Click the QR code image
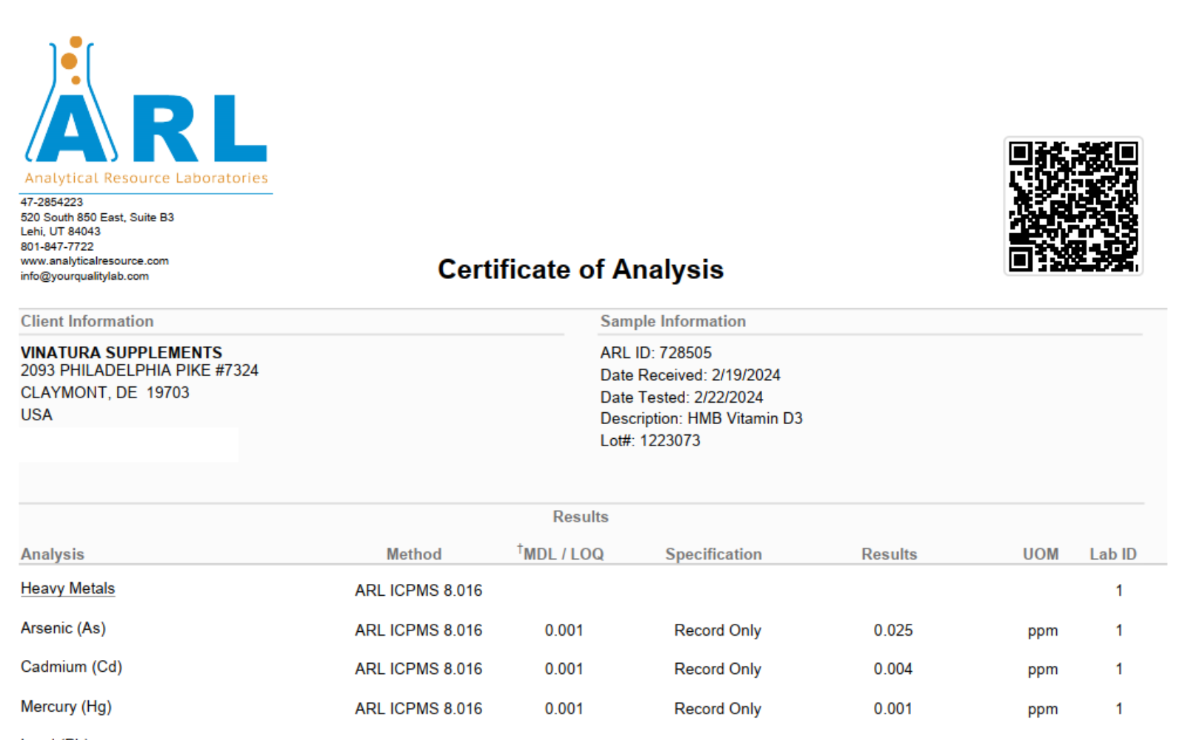Image resolution: width=1185 pixels, height=740 pixels. pos(1073,206)
